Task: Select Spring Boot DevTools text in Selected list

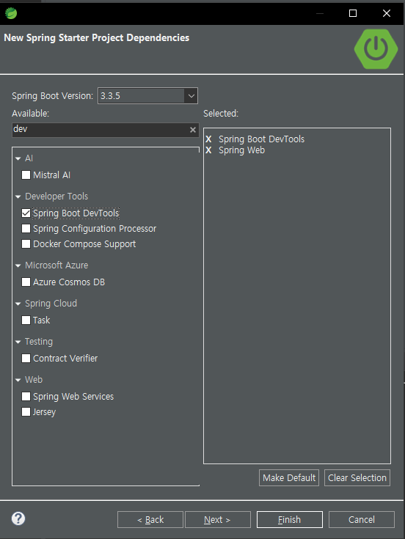Action: click(262, 139)
